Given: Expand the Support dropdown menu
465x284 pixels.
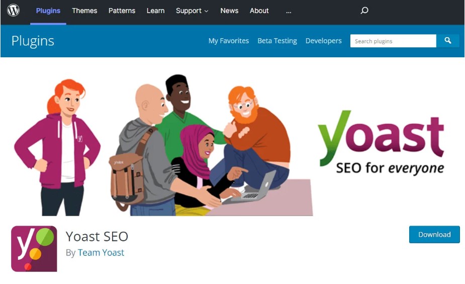Looking at the screenshot, I should (192, 11).
